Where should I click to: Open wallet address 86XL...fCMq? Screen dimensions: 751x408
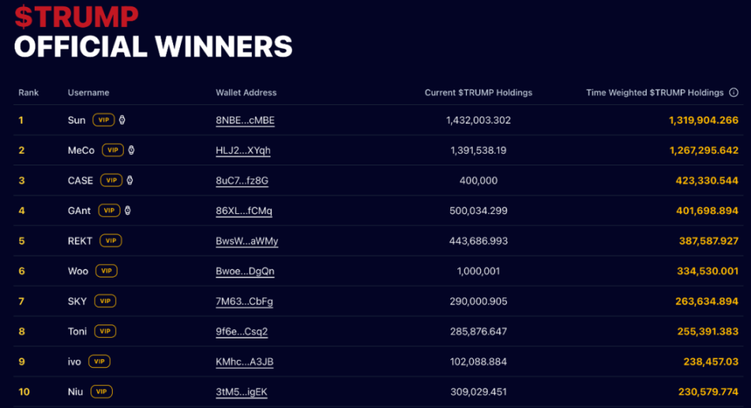pos(243,211)
